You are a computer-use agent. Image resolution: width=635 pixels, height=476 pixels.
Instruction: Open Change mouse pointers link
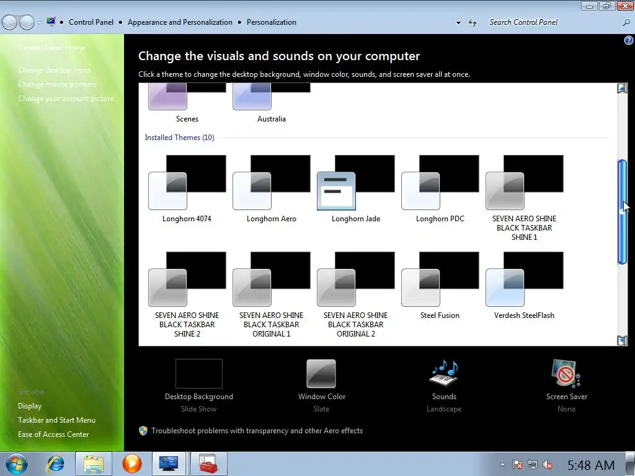pos(57,84)
